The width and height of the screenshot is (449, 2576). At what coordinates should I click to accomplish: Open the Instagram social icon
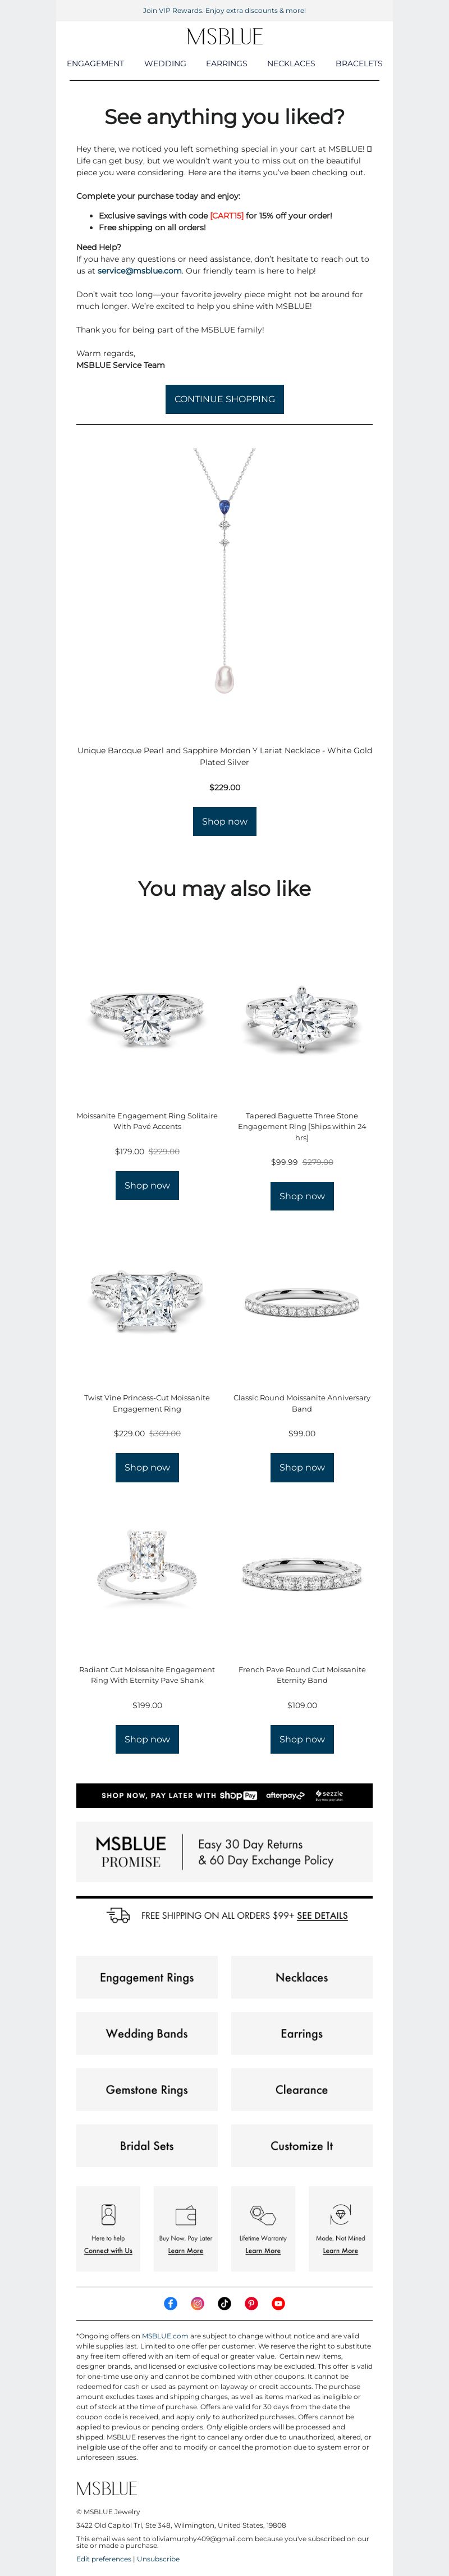pos(198,2303)
